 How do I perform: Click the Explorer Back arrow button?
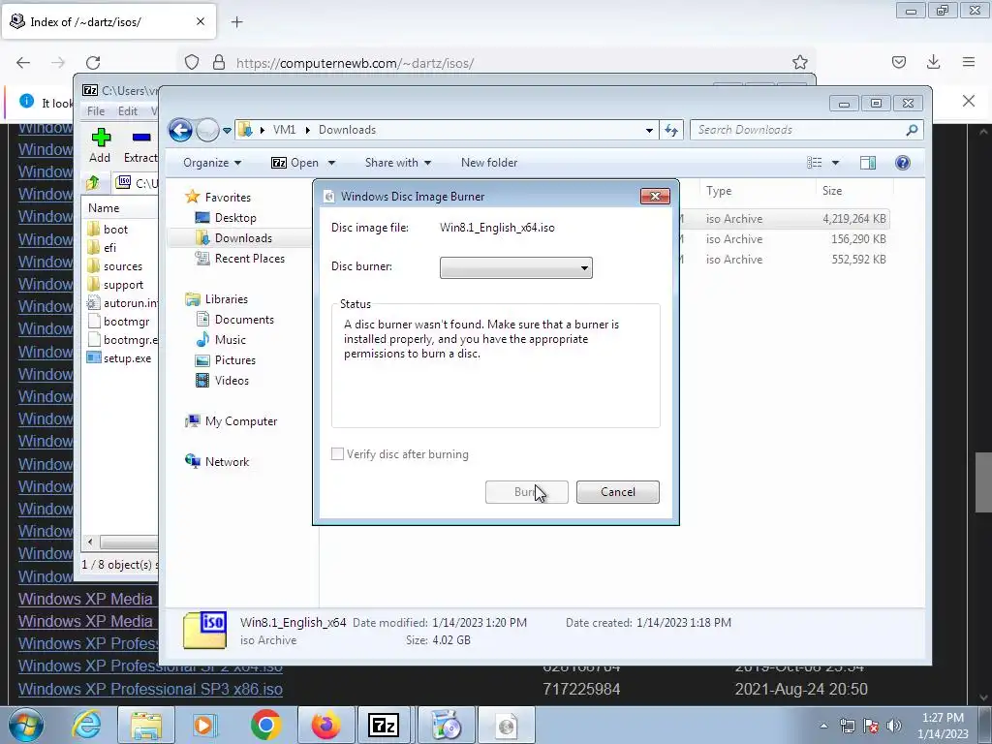(180, 131)
